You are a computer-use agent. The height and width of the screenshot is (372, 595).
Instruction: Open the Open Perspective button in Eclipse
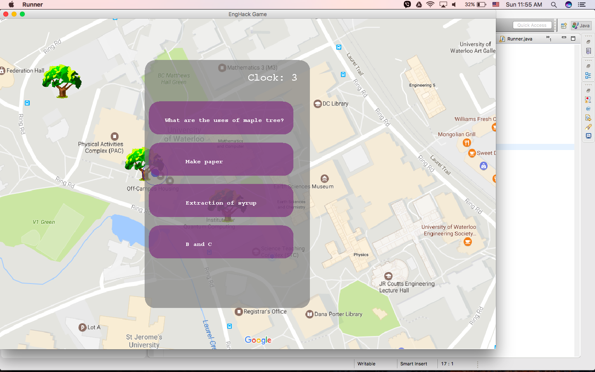pos(564,26)
